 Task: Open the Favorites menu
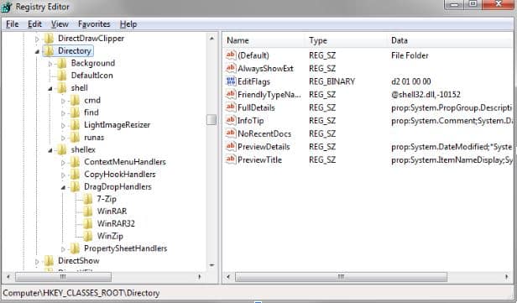tap(94, 24)
